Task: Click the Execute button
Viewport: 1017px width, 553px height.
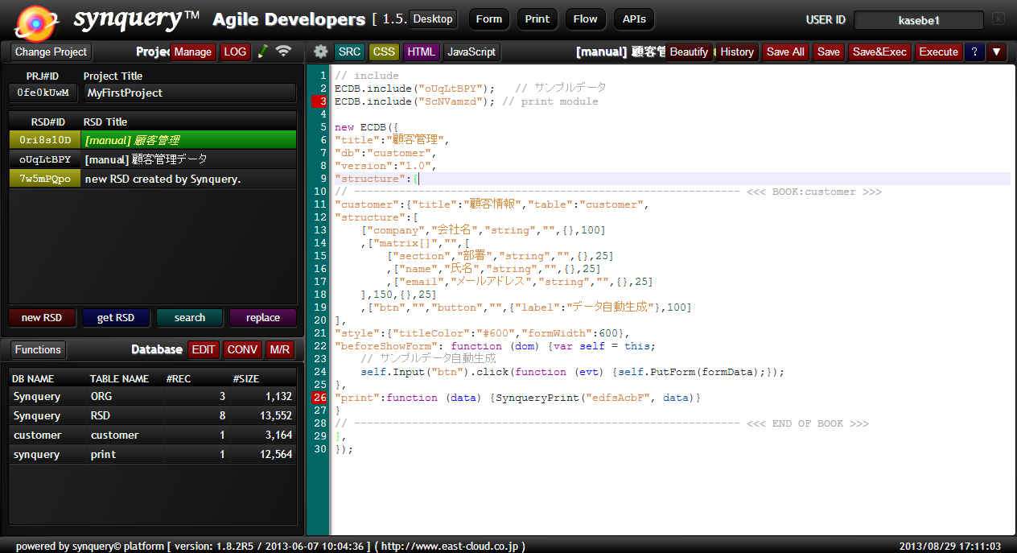Action: tap(938, 52)
